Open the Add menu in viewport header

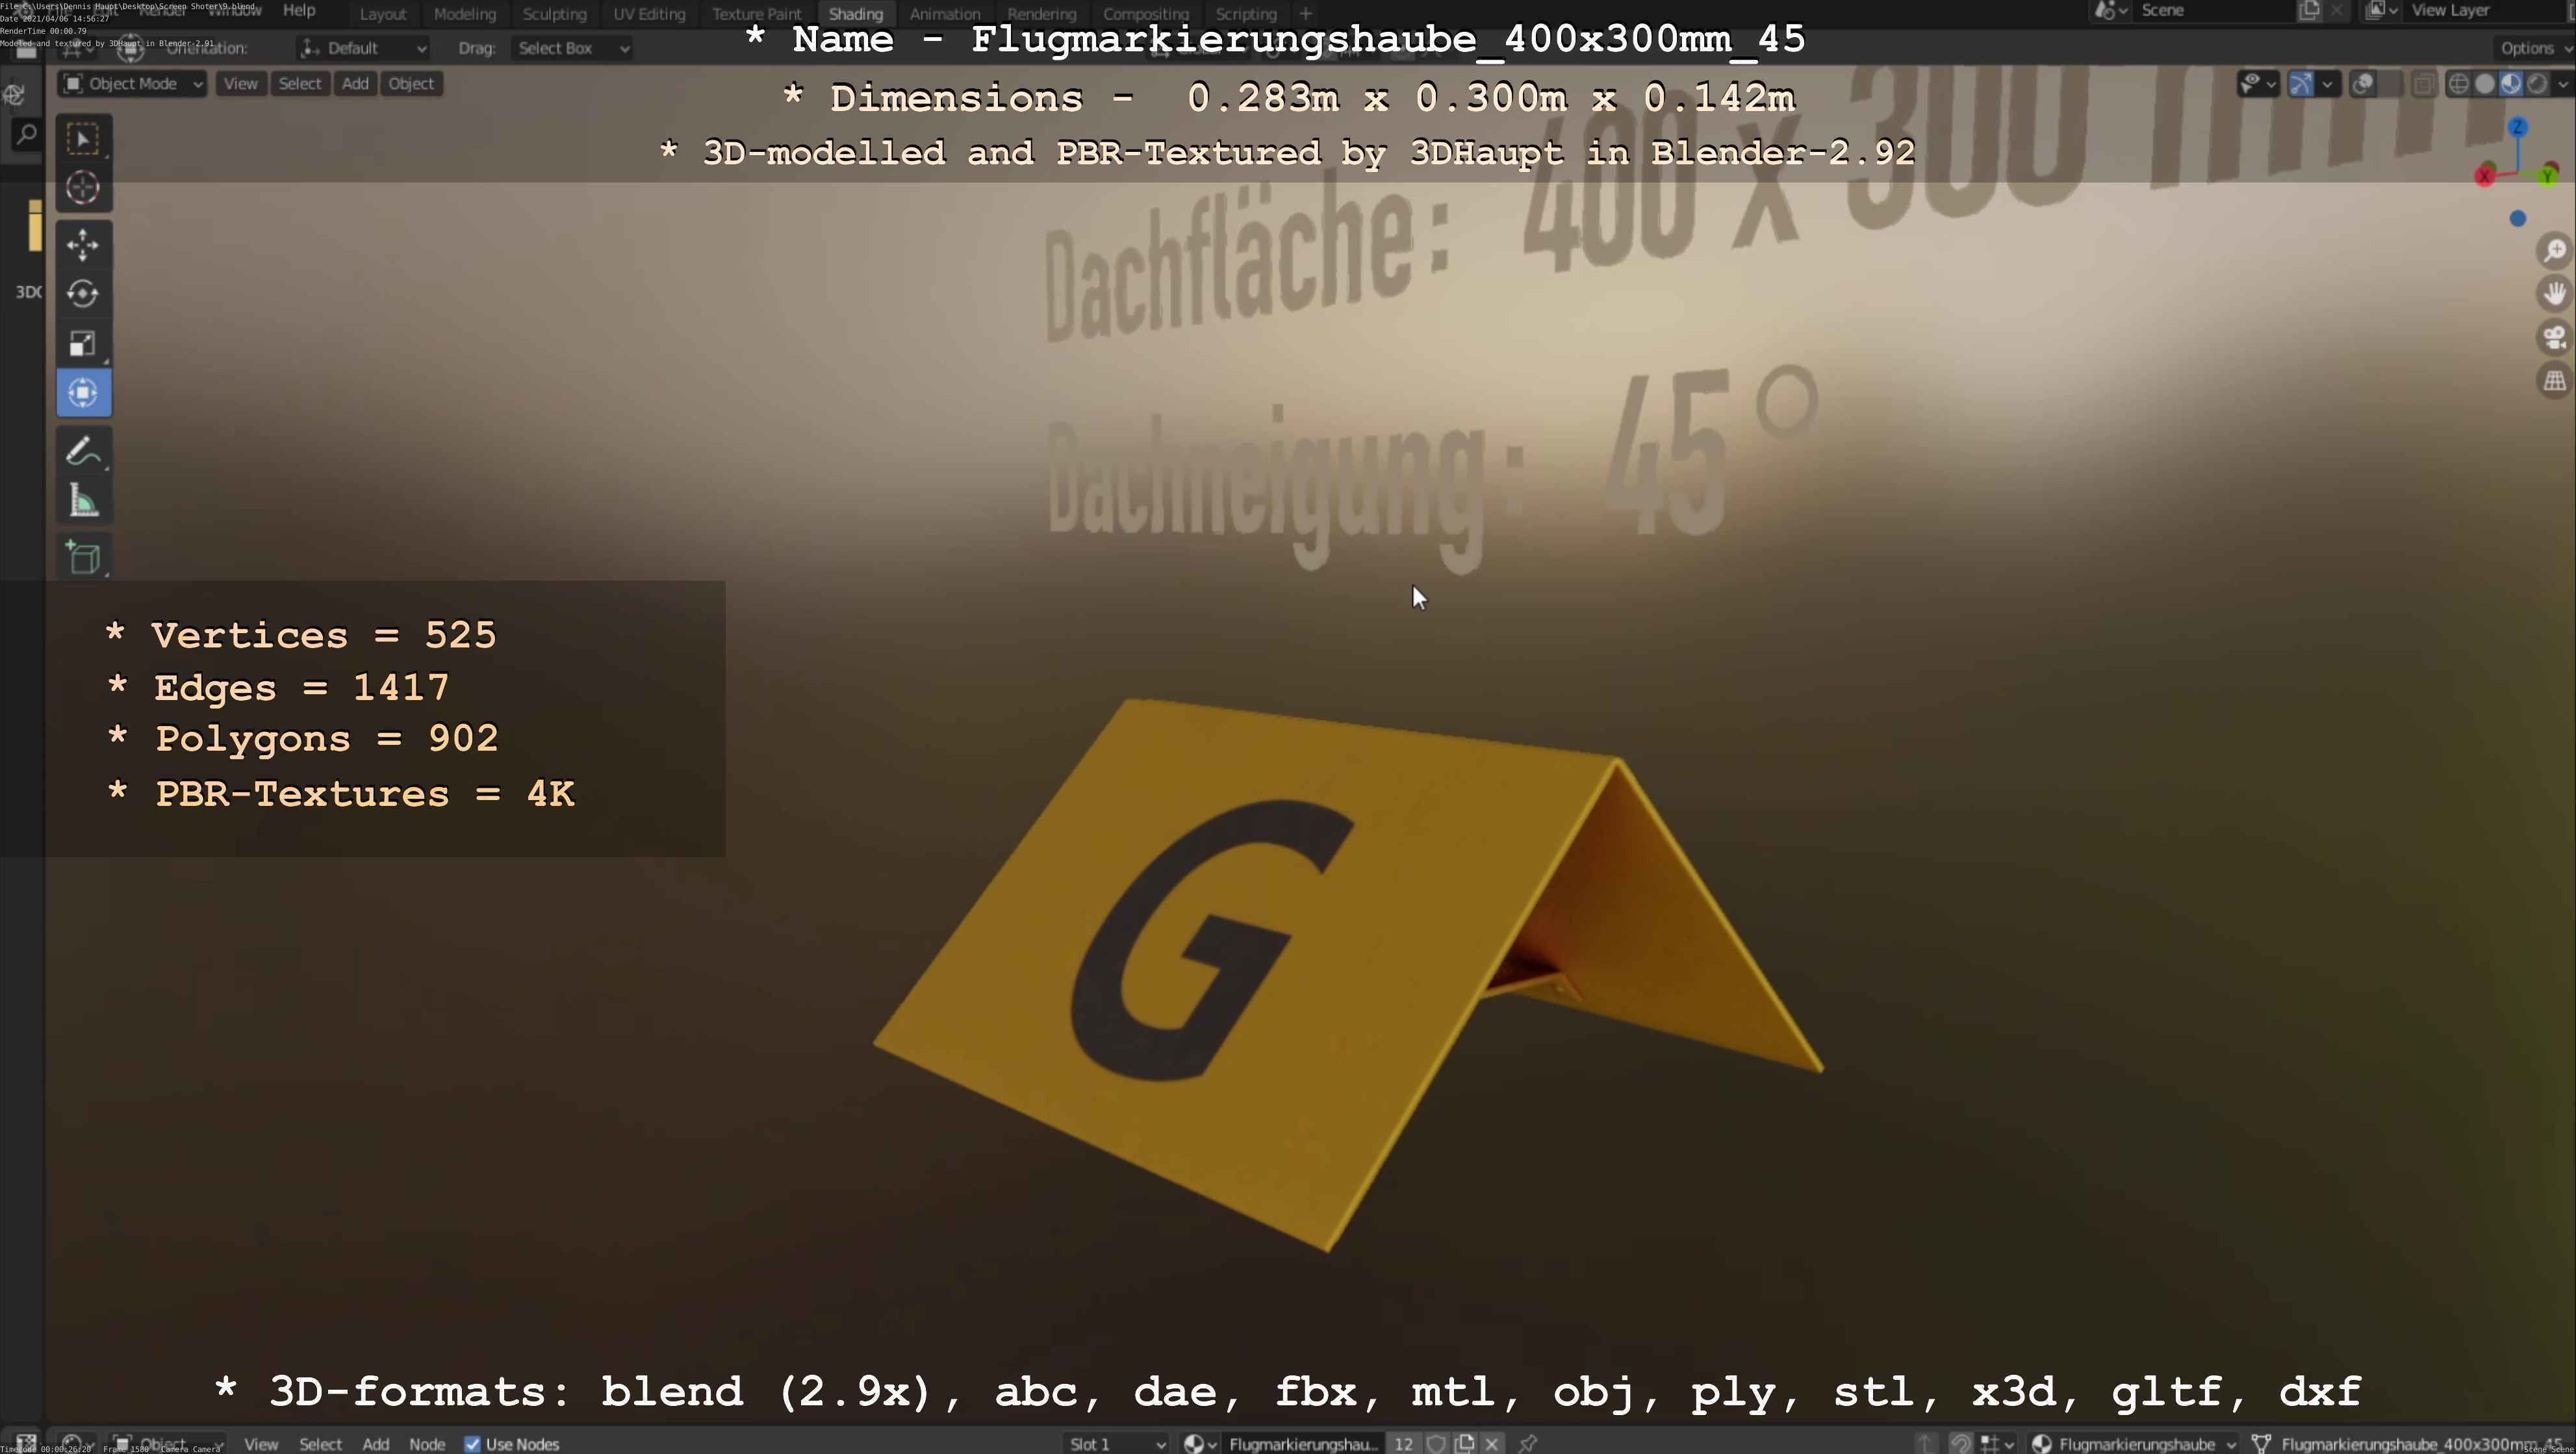coord(355,84)
